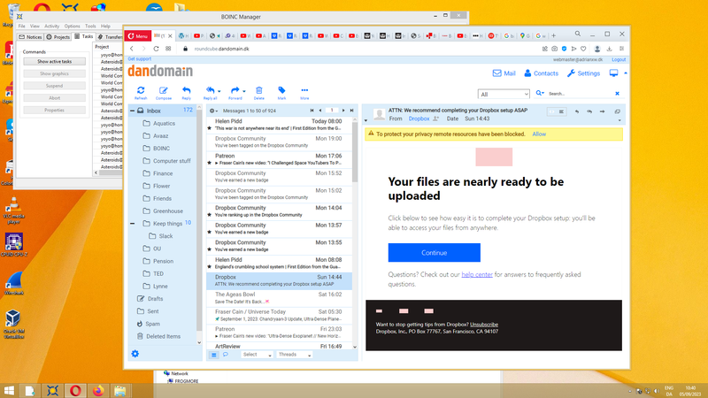Open a new browser tab with plus button
The width and height of the screenshot is (708, 398).
coord(554,35)
